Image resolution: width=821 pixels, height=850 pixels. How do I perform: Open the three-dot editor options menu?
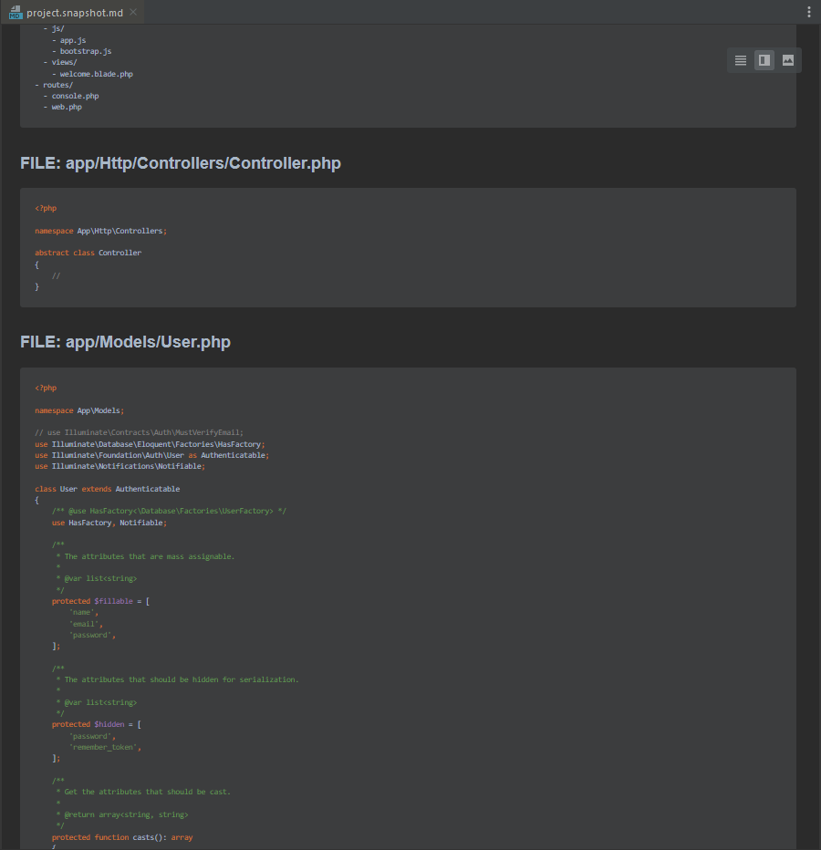pyautogui.click(x=811, y=10)
